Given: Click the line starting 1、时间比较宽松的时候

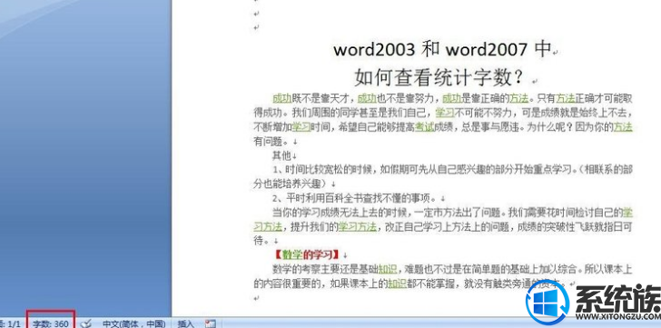Looking at the screenshot, I should (x=443, y=176).
